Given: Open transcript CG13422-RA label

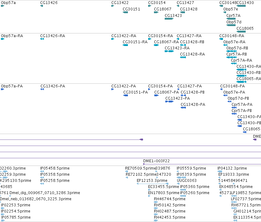Looking at the screenshot, I should 124,36.
